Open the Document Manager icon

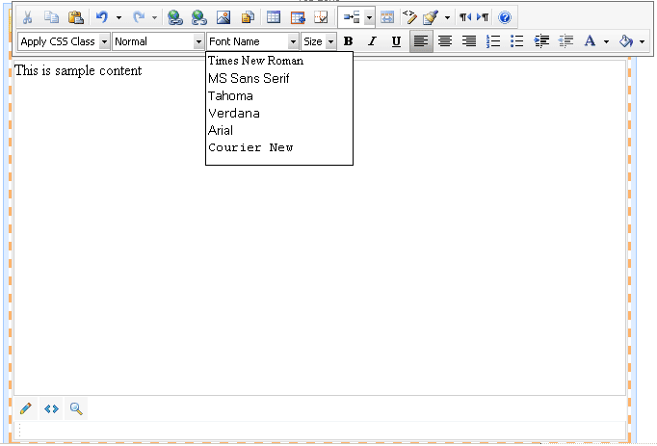[x=248, y=17]
